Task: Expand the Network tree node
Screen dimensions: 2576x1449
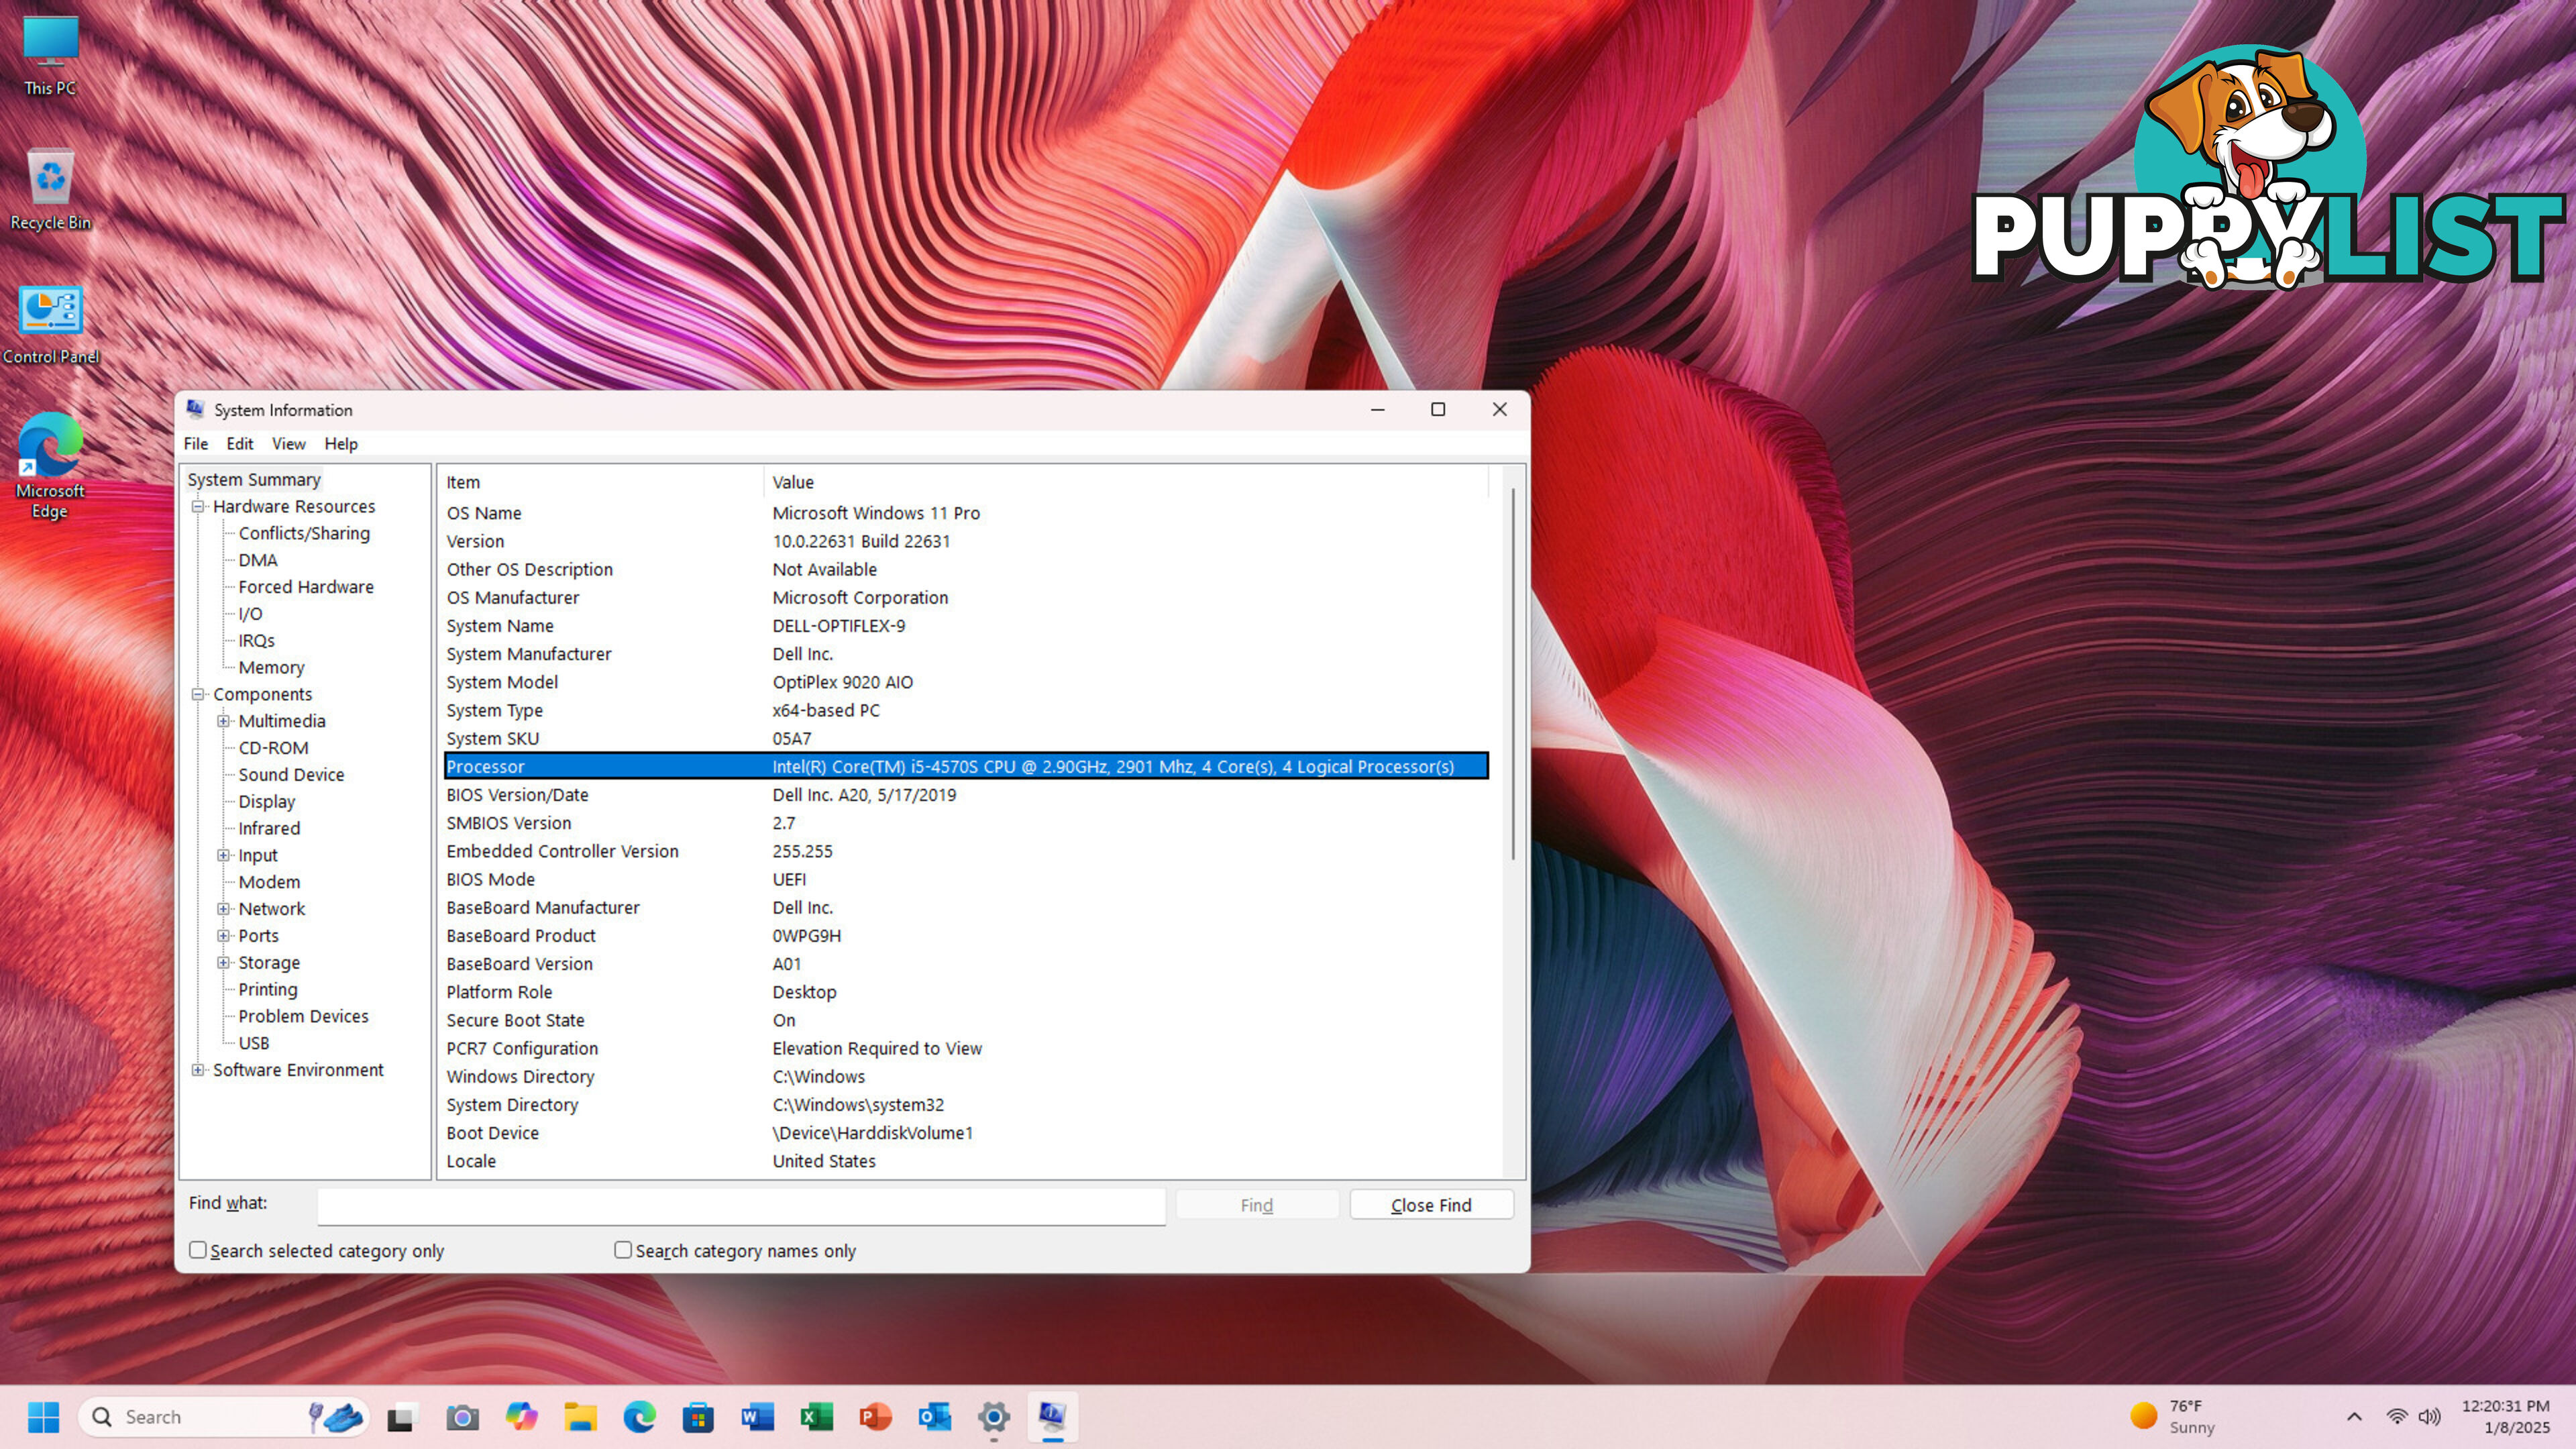Action: pos(224,909)
